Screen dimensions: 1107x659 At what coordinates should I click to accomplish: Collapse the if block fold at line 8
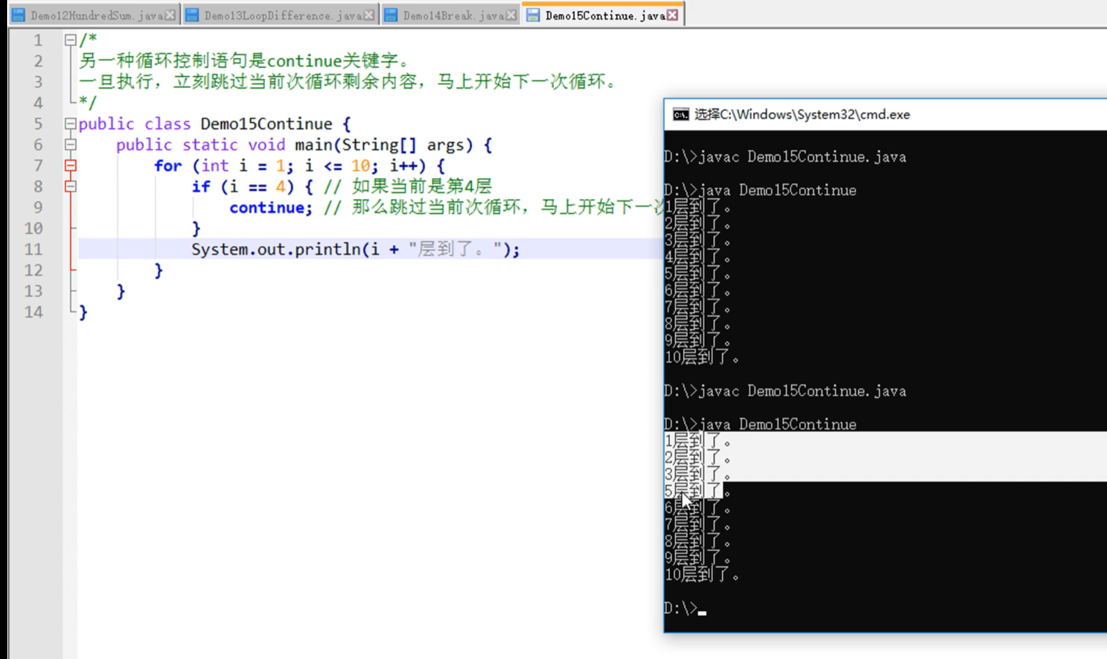70,187
